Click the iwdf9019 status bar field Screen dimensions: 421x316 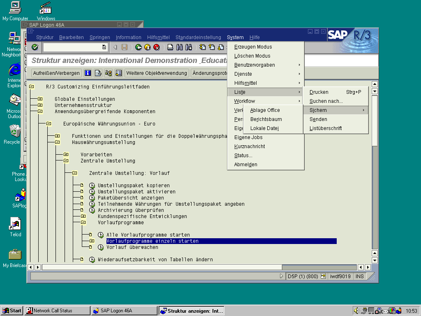tap(340, 276)
